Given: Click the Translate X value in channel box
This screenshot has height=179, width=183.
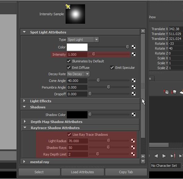Looking at the screenshot, I should click(176, 29).
